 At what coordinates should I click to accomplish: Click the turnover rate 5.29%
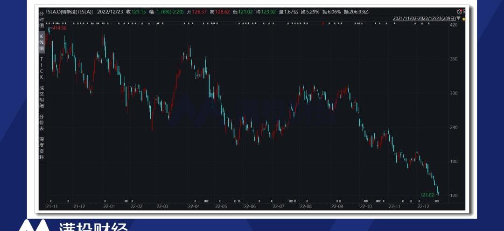coord(312,12)
